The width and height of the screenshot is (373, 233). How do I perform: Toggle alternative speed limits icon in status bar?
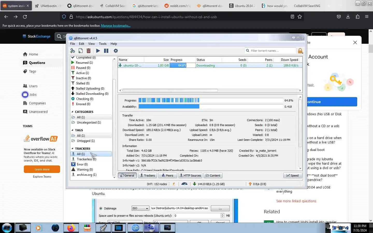pyautogui.click(x=184, y=184)
